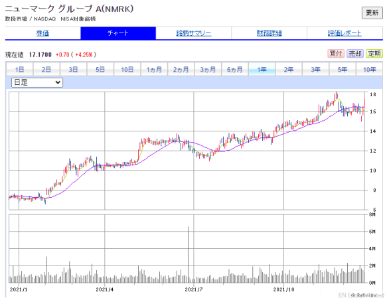Click the price change +0.70 text

point(62,54)
